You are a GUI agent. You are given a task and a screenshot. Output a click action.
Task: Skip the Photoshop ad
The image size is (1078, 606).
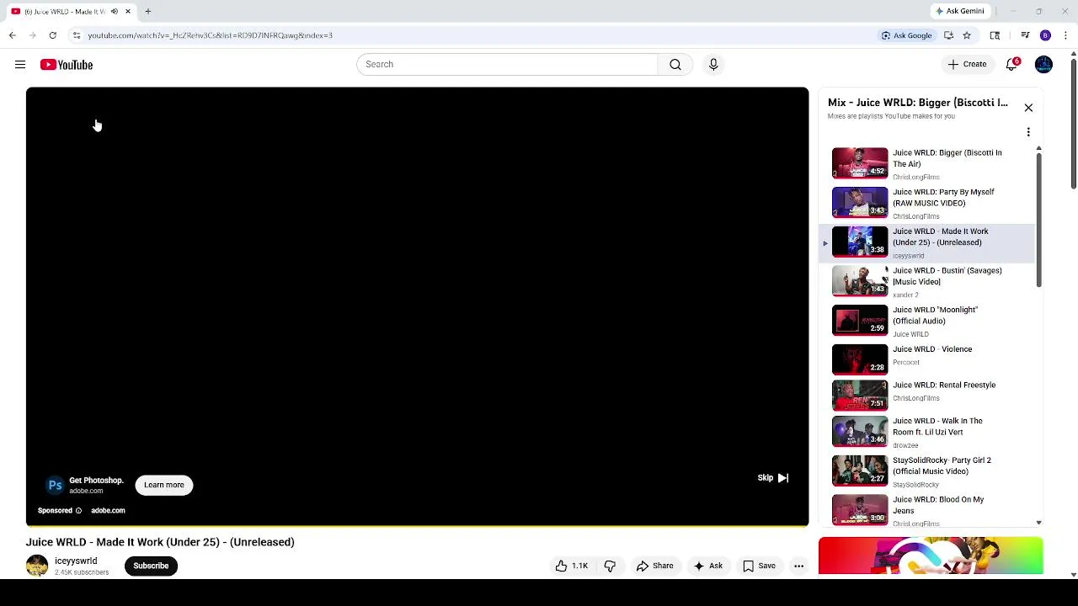[772, 477]
